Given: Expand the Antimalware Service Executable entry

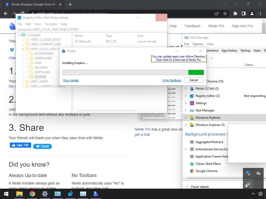Looking at the screenshot, I should point(185,149).
